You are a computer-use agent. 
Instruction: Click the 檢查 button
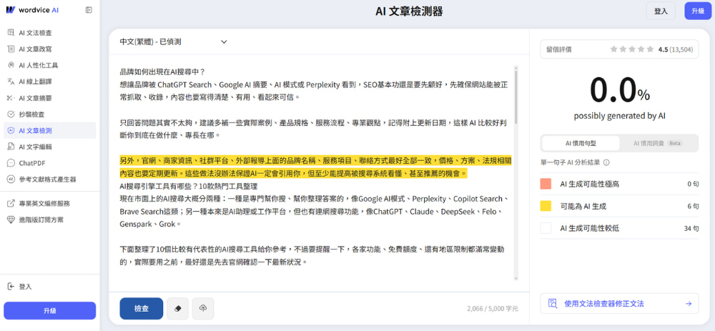(x=142, y=309)
